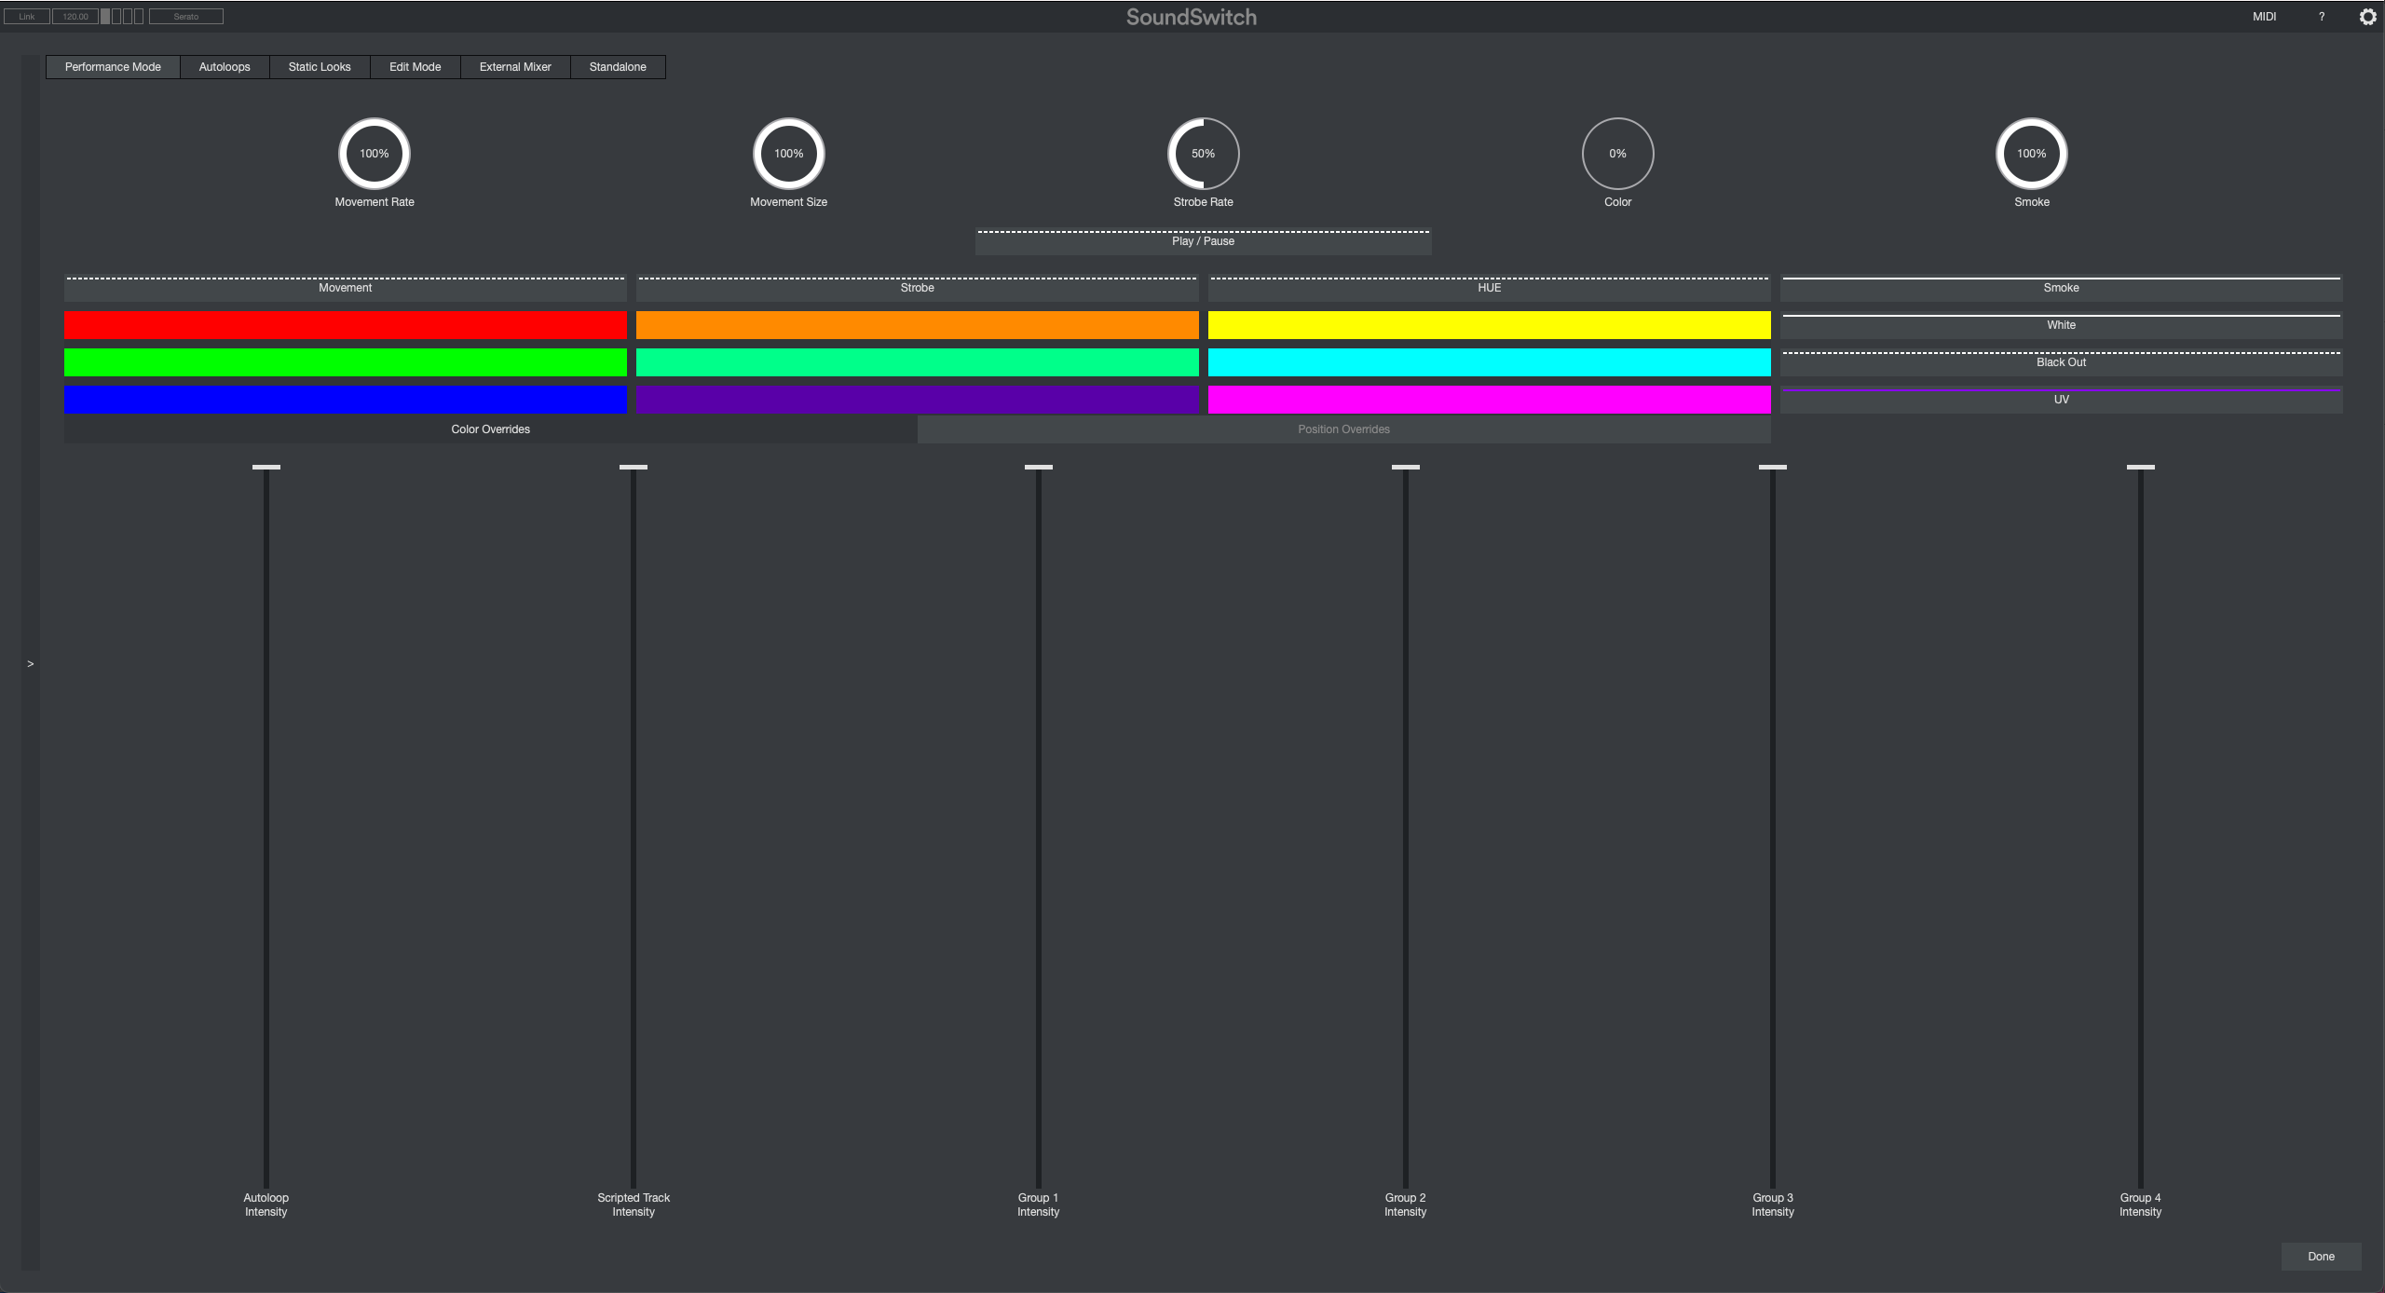Expand the left side panel arrow
The width and height of the screenshot is (2385, 1293).
pyautogui.click(x=31, y=663)
